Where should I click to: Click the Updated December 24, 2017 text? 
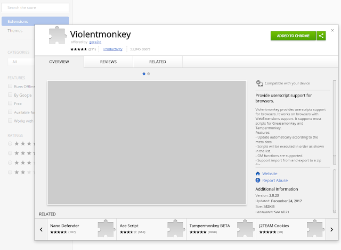coord(279,201)
